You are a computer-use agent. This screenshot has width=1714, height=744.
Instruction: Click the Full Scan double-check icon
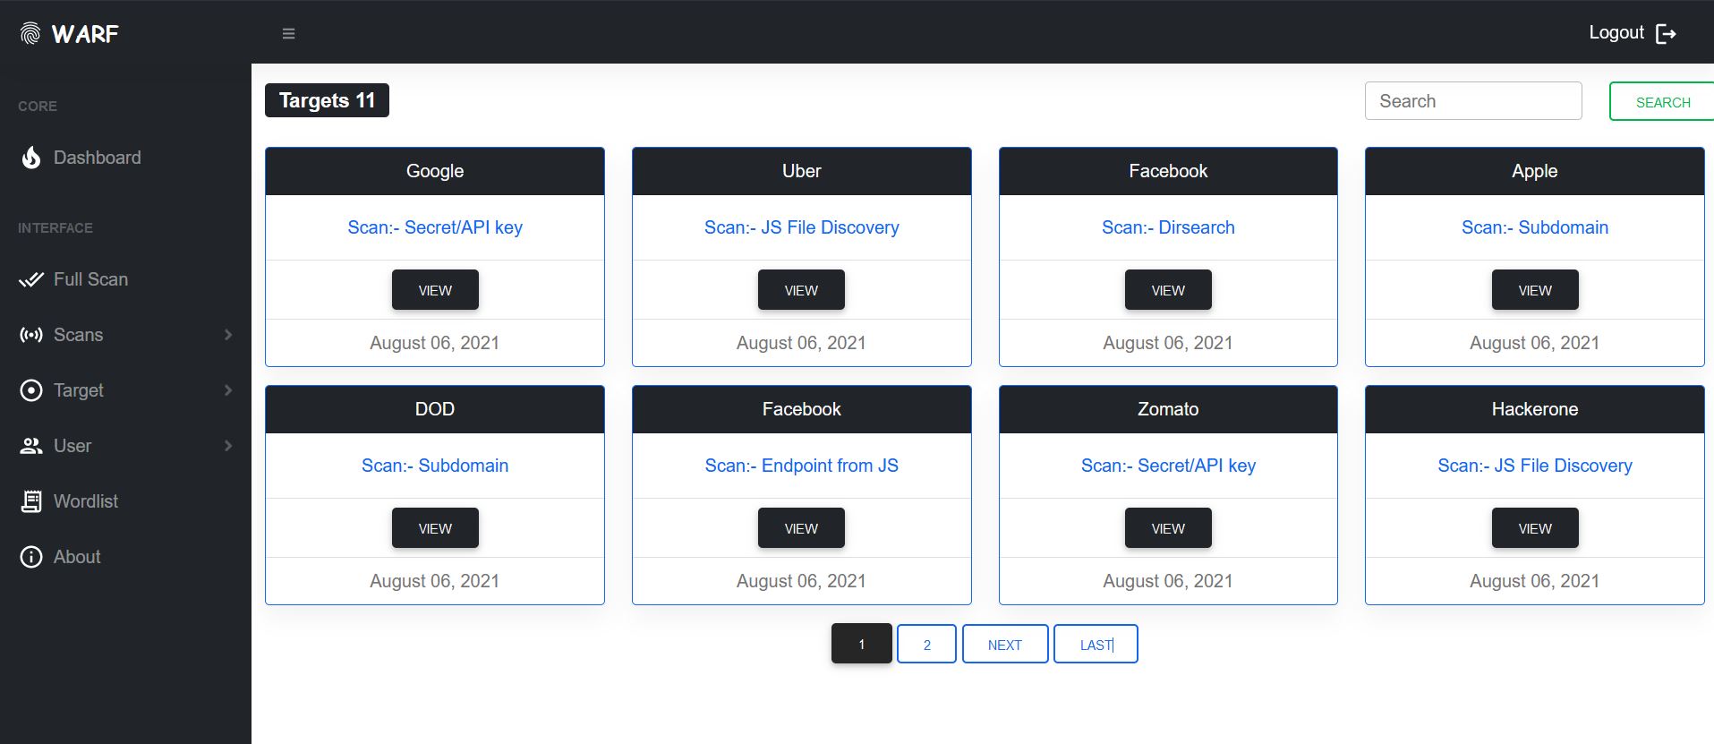[x=31, y=279]
